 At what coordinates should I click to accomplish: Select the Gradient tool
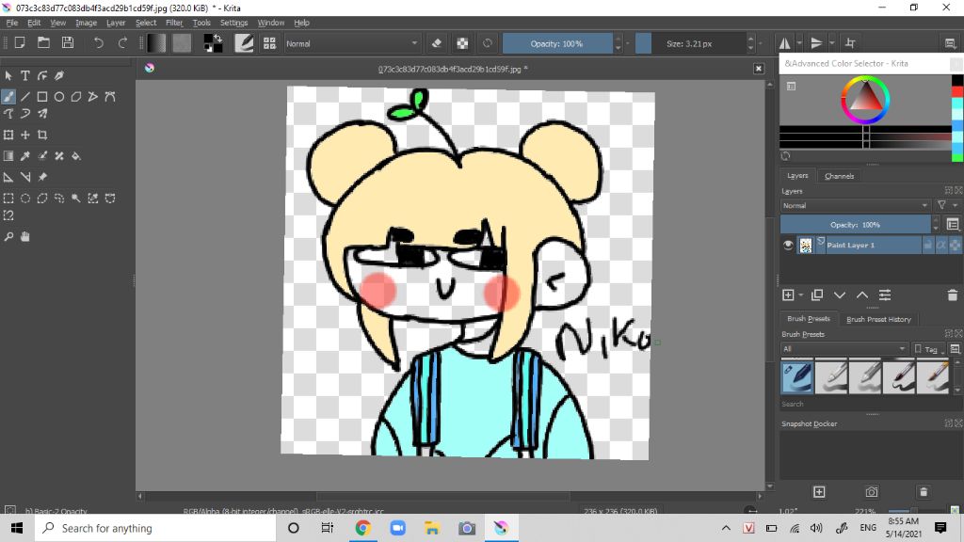click(x=8, y=156)
